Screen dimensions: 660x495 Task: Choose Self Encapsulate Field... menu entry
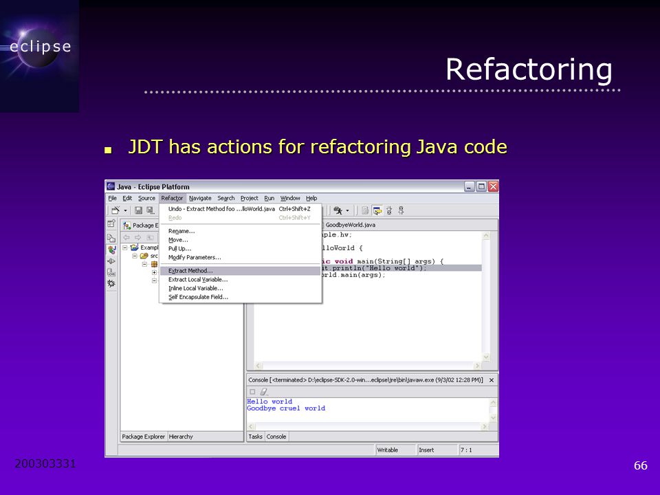click(241, 297)
